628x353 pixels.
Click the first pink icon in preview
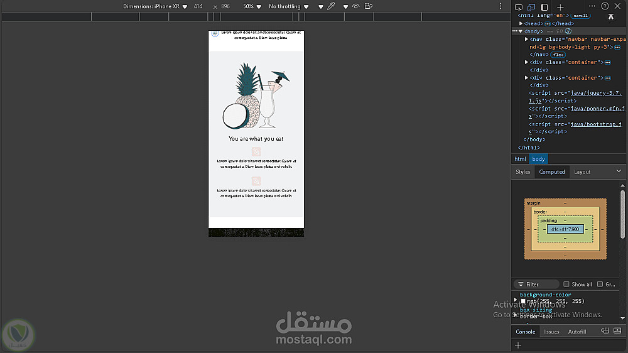coord(256,151)
